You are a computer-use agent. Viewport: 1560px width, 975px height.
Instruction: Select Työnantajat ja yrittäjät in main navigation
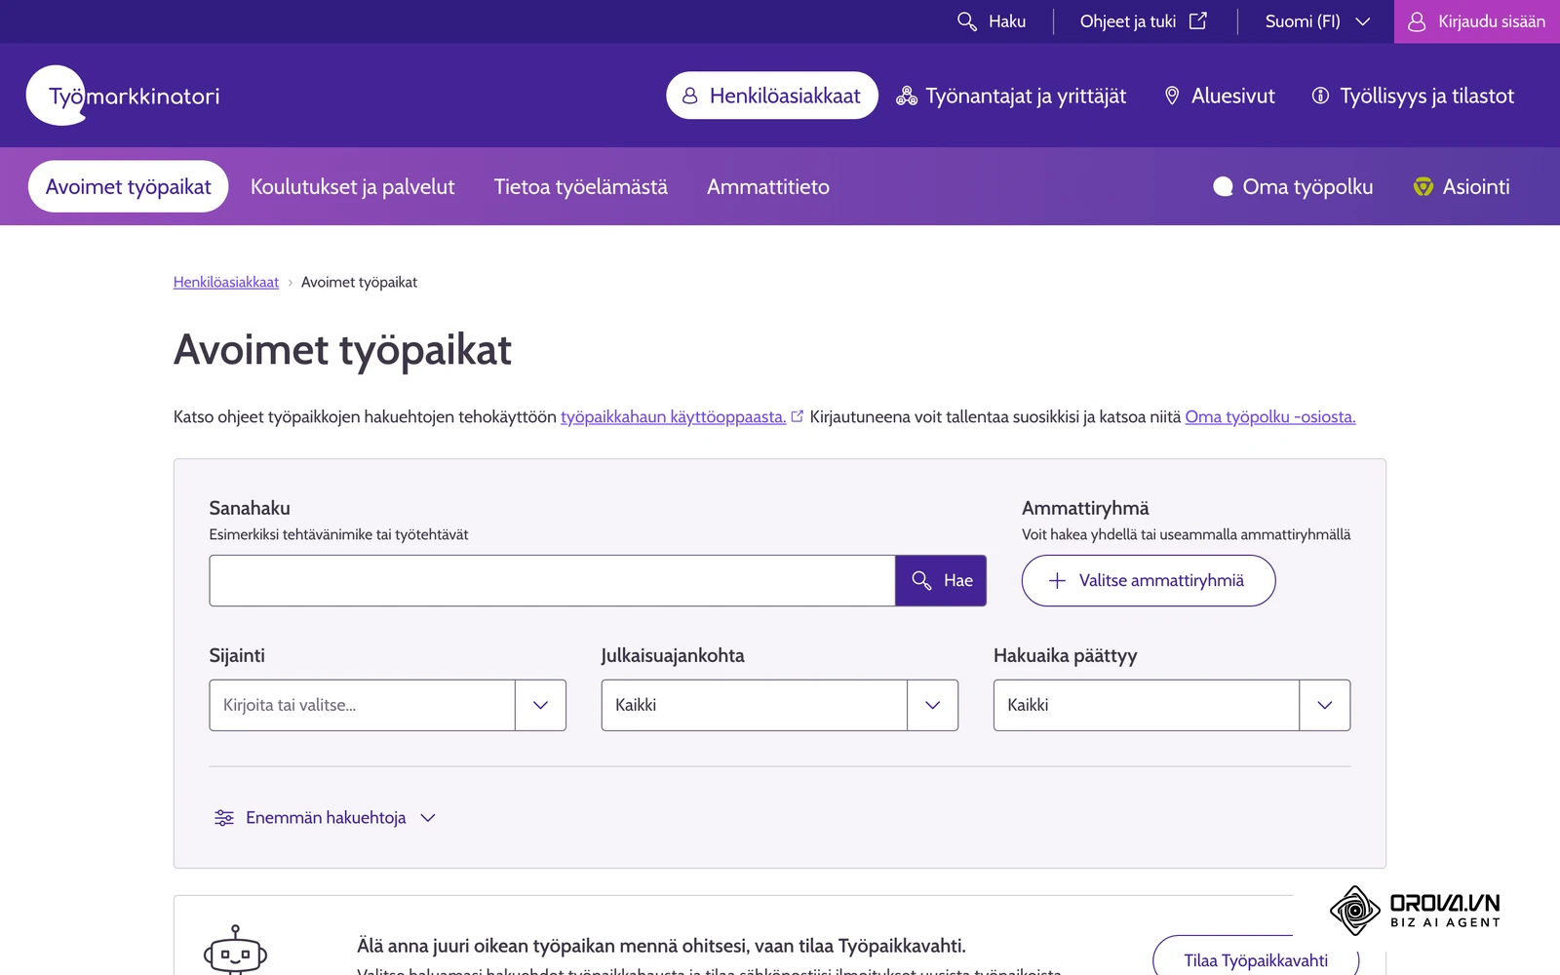click(x=1011, y=96)
